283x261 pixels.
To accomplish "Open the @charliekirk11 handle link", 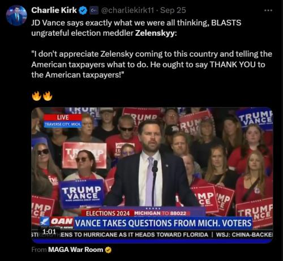I will click(x=127, y=10).
